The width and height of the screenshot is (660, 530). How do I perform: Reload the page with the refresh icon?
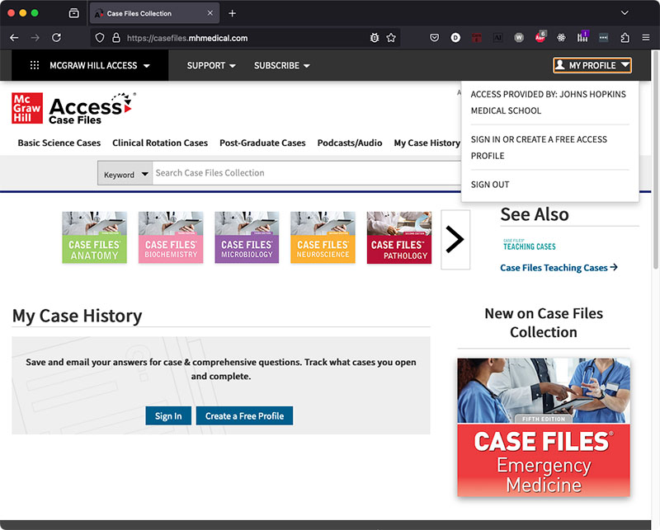tap(56, 38)
